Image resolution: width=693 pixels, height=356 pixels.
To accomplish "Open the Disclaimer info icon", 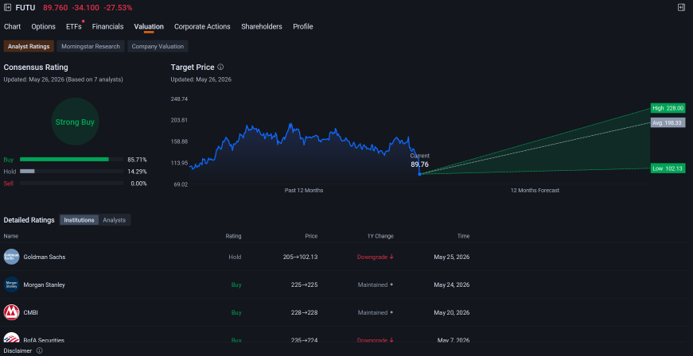I will click(x=39, y=350).
